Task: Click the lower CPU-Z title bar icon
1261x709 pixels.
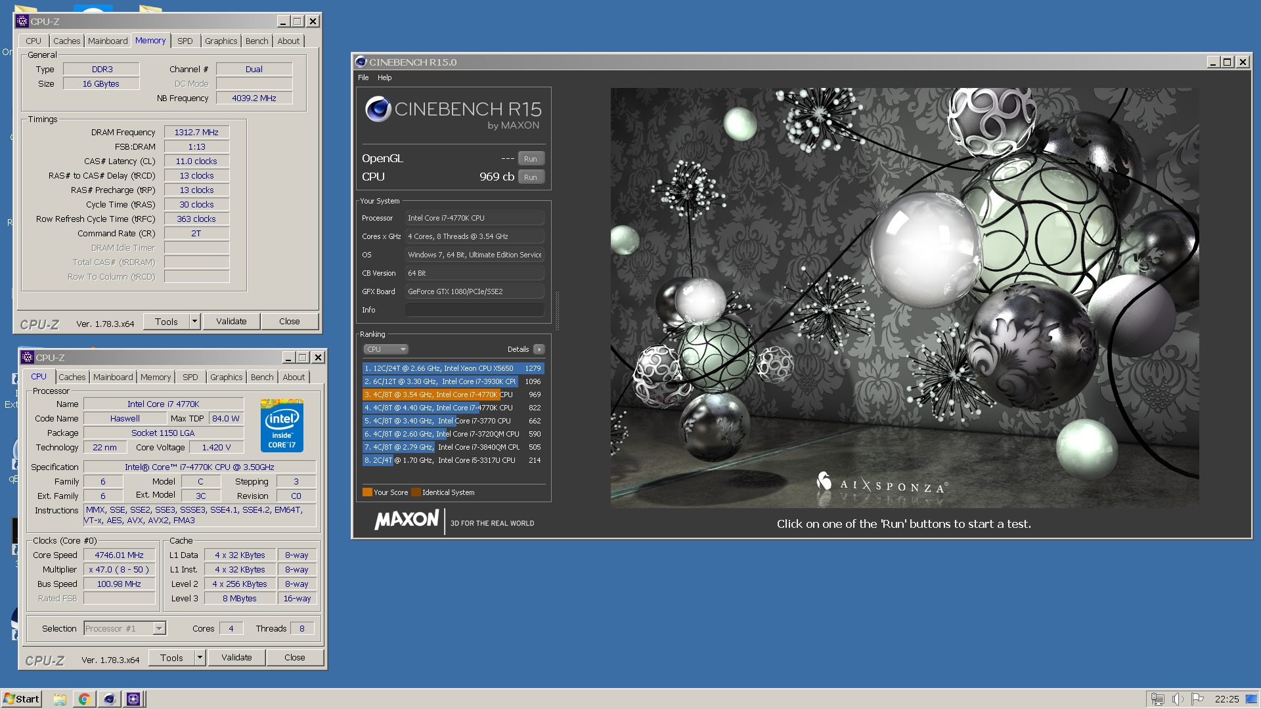Action: point(28,357)
